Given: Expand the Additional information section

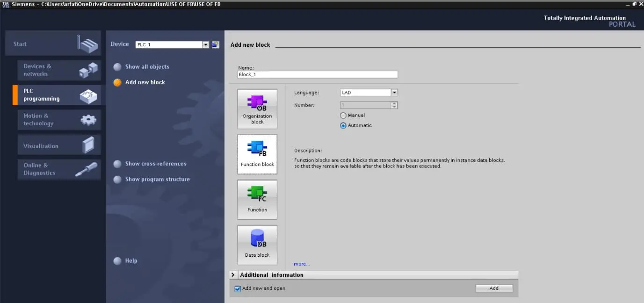Looking at the screenshot, I should pos(233,275).
